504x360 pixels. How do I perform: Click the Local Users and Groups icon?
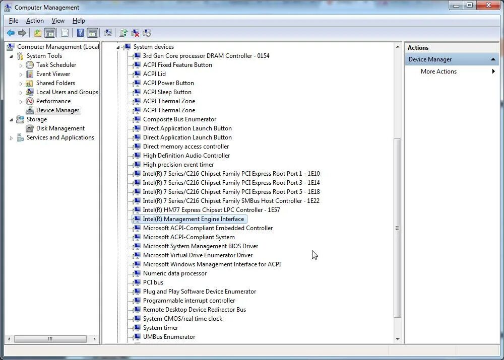(x=30, y=92)
